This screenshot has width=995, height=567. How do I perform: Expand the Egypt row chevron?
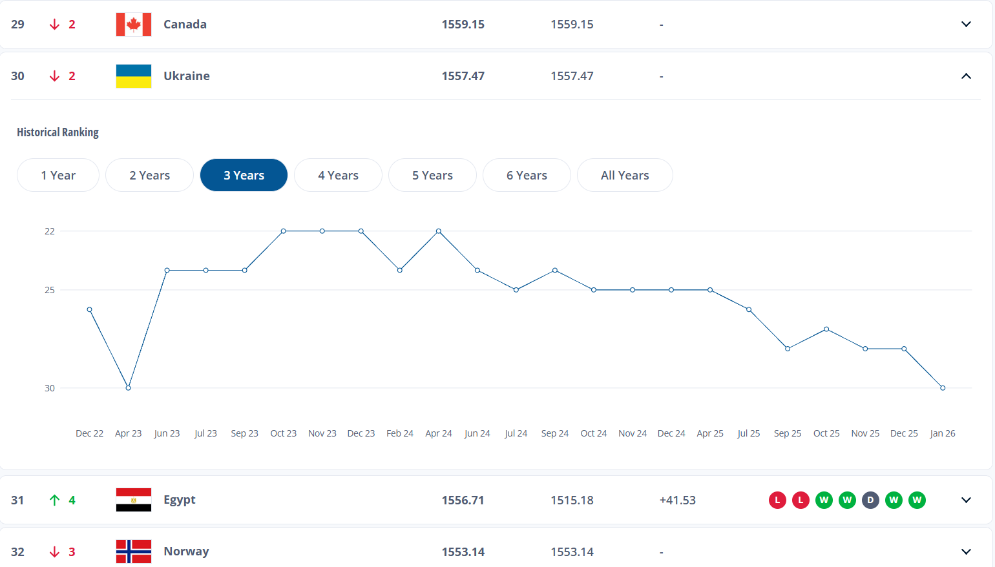pyautogui.click(x=966, y=500)
